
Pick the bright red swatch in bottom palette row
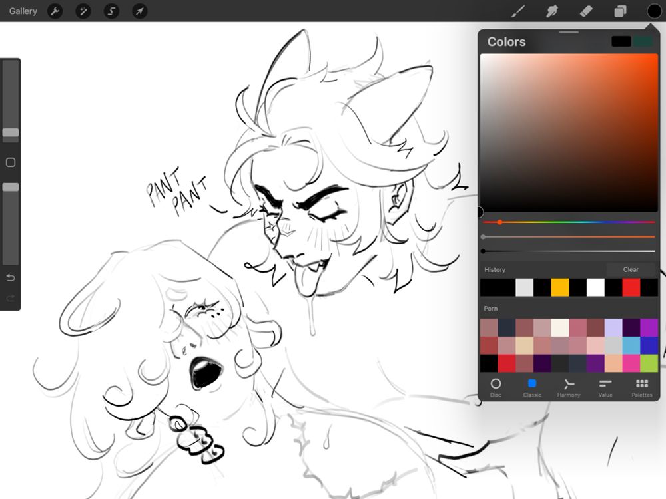pos(506,363)
